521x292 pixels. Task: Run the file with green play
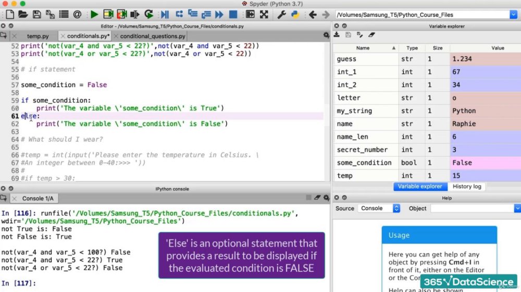[x=94, y=14]
